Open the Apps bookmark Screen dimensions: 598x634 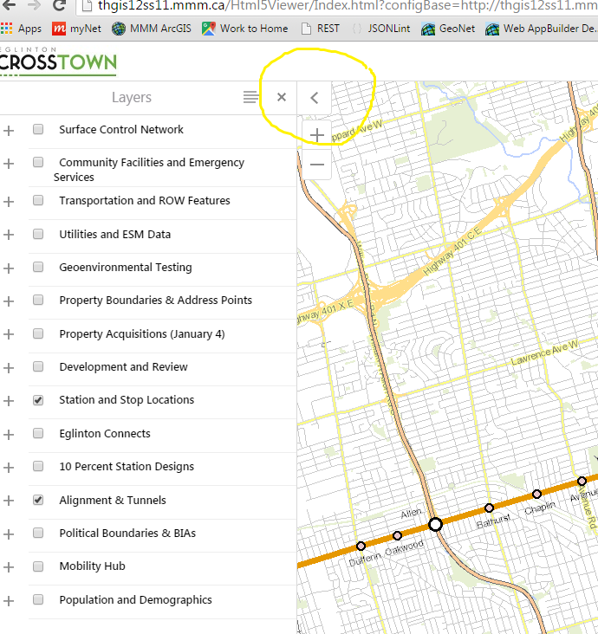click(21, 29)
